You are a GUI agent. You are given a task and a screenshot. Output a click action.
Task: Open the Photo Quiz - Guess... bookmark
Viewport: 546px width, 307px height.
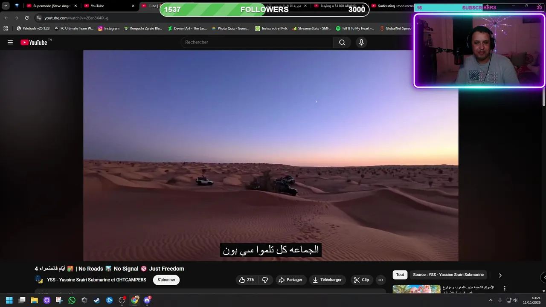point(230,29)
